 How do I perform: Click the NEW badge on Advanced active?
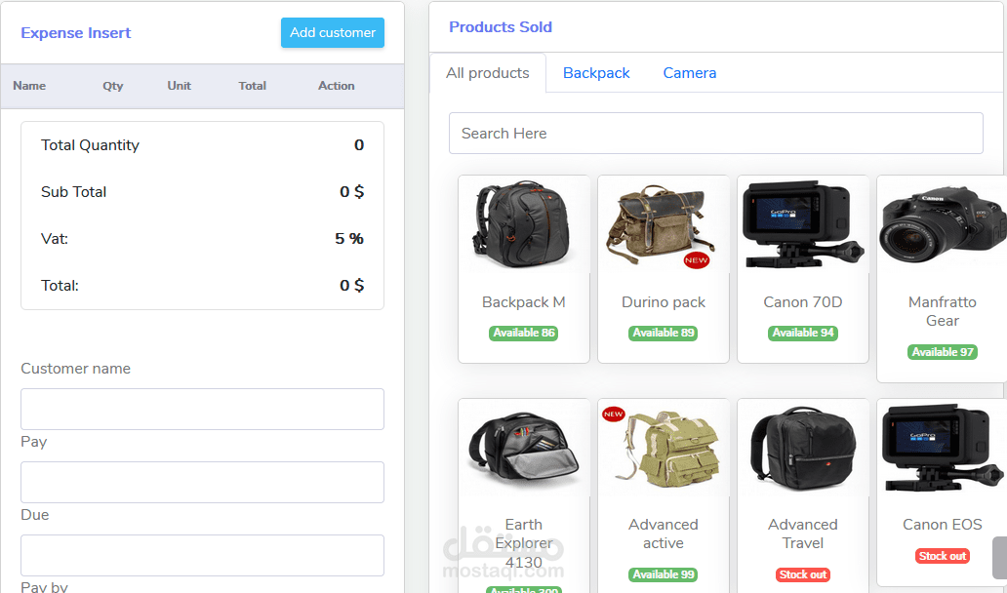click(614, 414)
